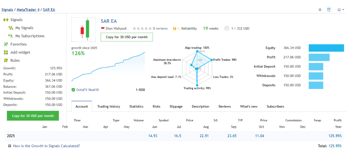This screenshot has width=348, height=153.
Task: Click the My Subscriptions icon
Action: click(x=11, y=36)
